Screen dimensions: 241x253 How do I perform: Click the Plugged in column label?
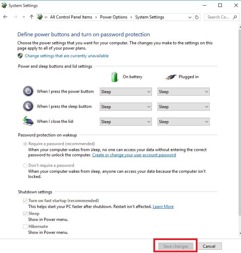point(188,77)
